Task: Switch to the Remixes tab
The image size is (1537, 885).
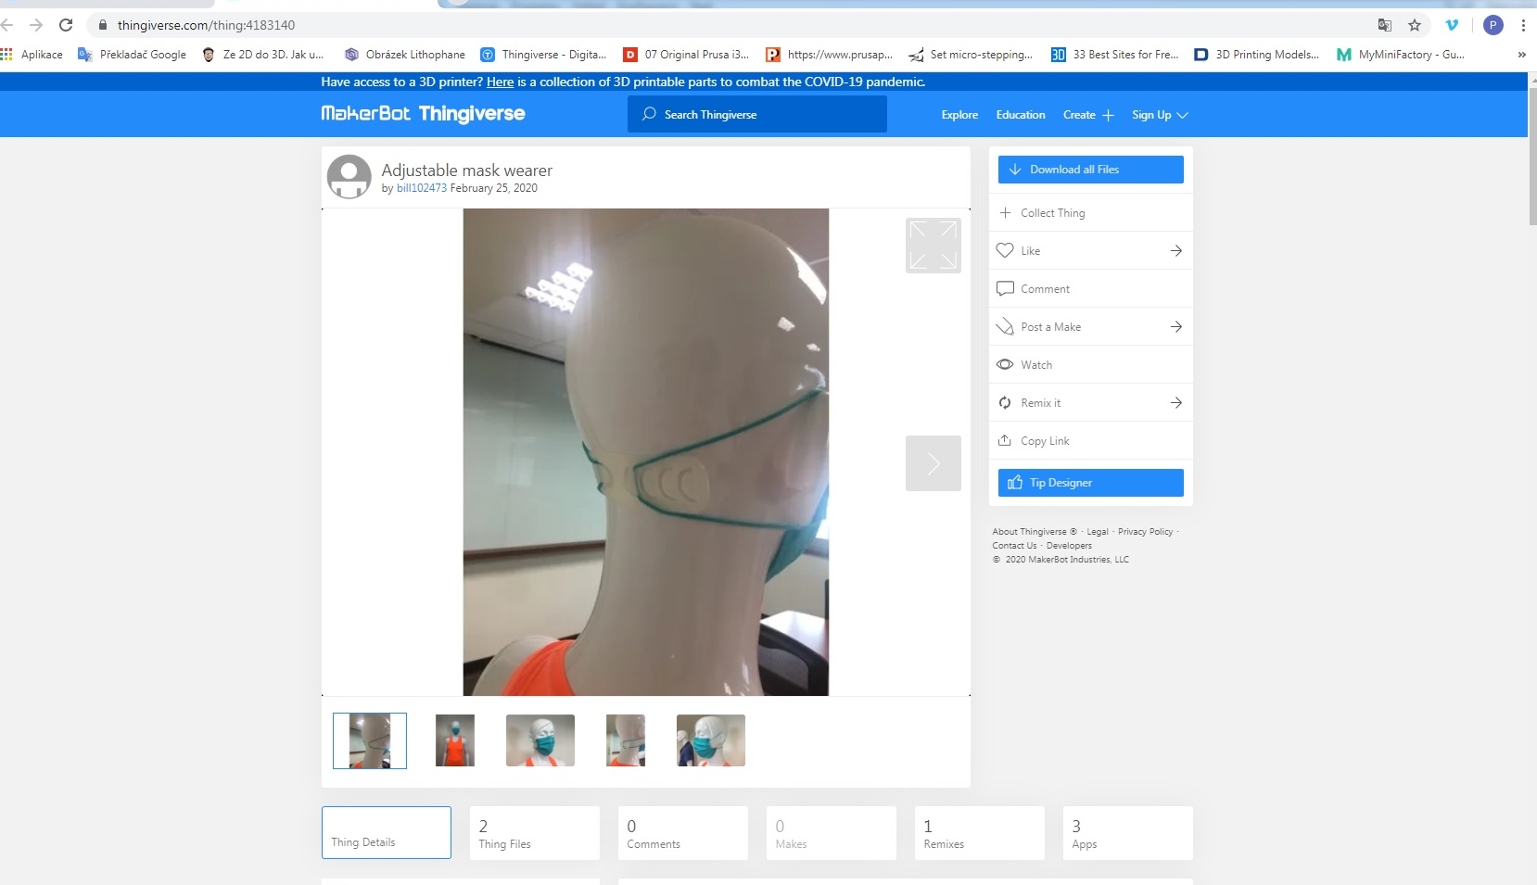Action: pos(979,833)
